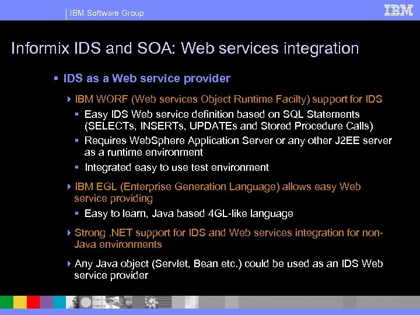Click the arrow bullet beside IBM EGL line

pos(69,187)
